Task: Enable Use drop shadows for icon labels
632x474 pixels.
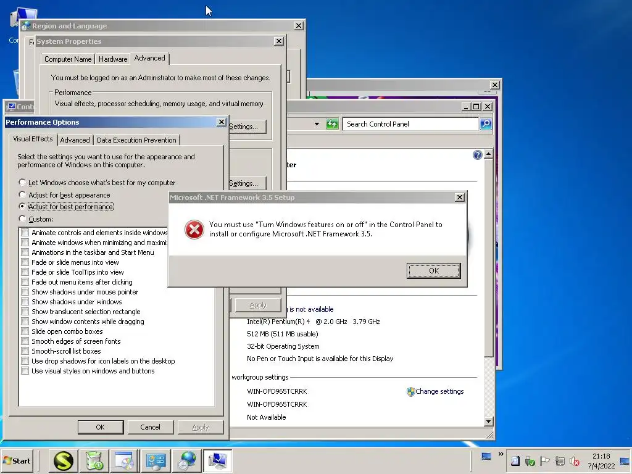Action: pyautogui.click(x=25, y=361)
